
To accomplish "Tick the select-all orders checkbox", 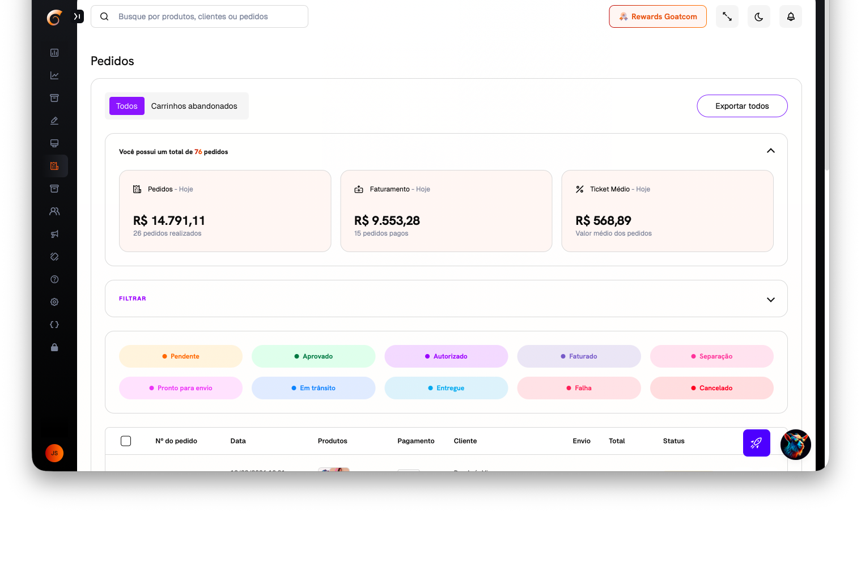I will 126,441.
